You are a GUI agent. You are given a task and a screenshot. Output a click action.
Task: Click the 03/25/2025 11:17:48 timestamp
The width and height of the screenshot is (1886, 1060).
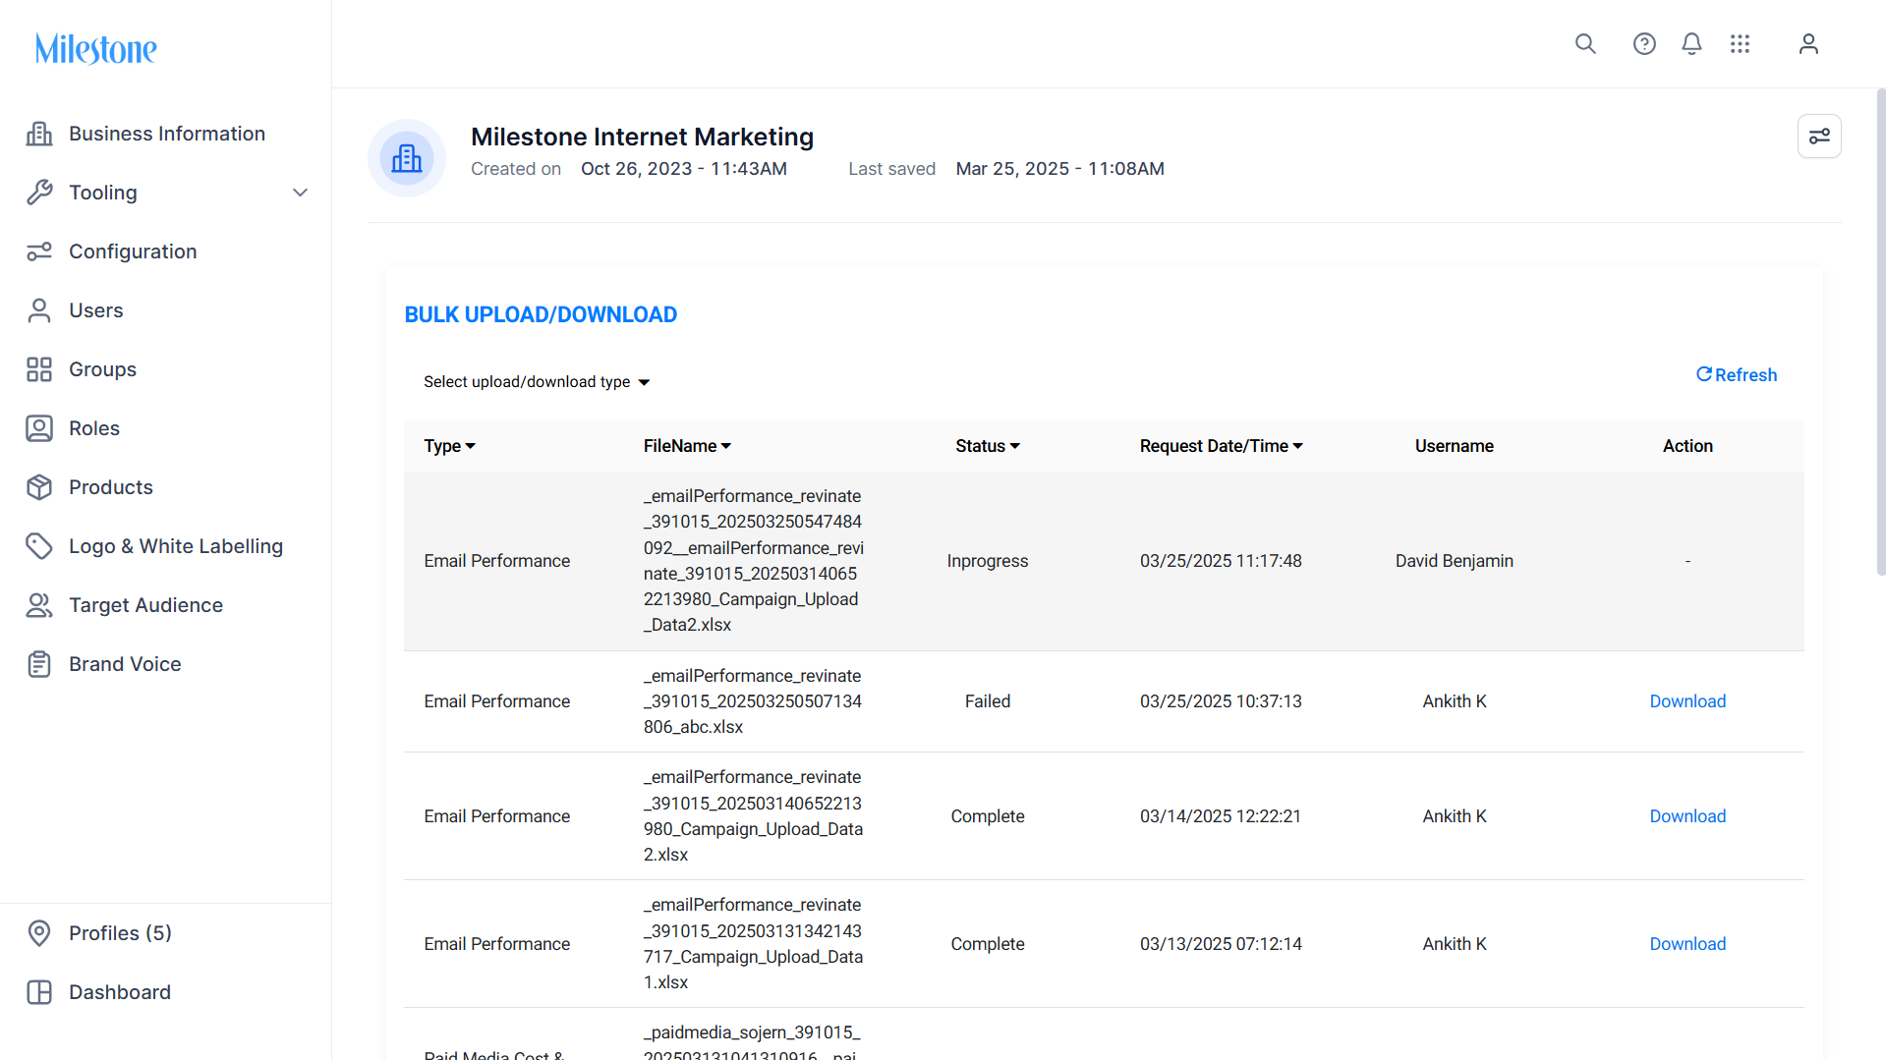tap(1221, 561)
